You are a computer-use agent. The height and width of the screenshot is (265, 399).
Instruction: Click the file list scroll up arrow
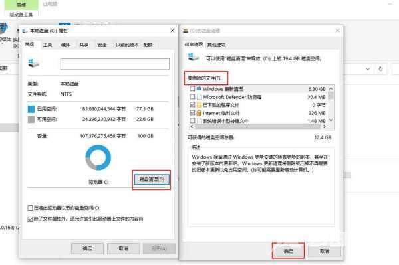point(331,88)
